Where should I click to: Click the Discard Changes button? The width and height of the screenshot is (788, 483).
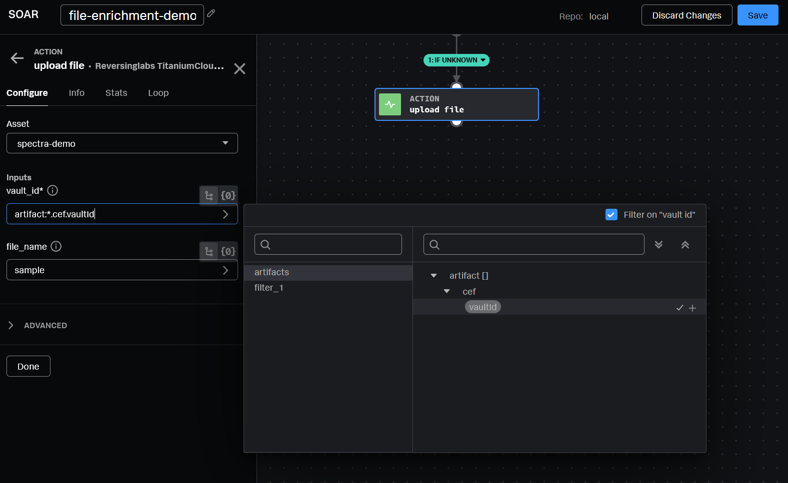coord(686,15)
